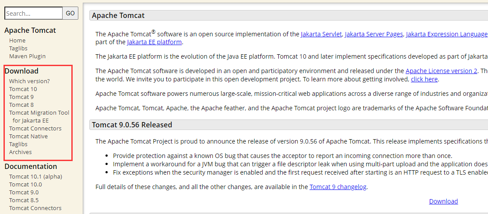Click the GO search button

click(70, 14)
